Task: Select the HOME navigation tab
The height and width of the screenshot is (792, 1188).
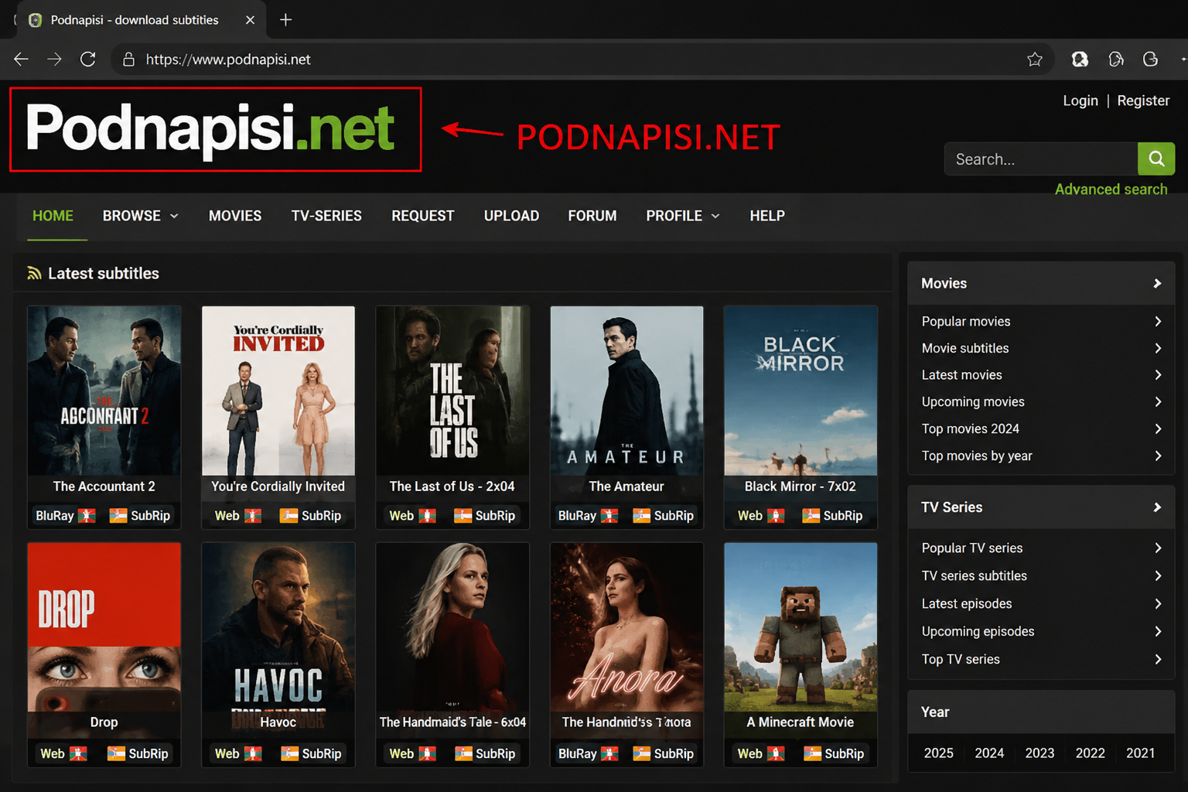Action: [x=53, y=216]
